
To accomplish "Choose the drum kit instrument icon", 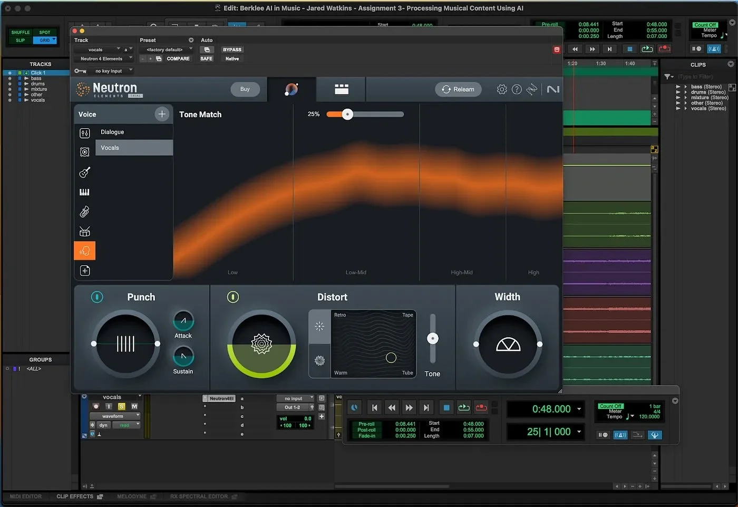I will pyautogui.click(x=84, y=231).
